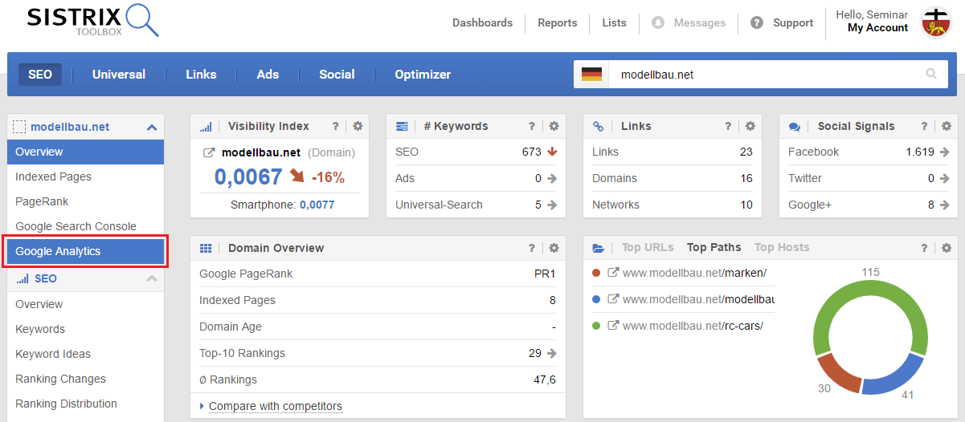Open Google Analytics in sidebar
The width and height of the screenshot is (965, 422).
click(86, 251)
